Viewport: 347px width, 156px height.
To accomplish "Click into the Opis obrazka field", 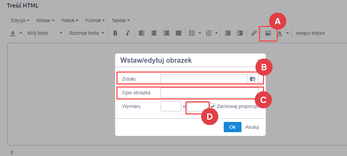I will coord(210,93).
